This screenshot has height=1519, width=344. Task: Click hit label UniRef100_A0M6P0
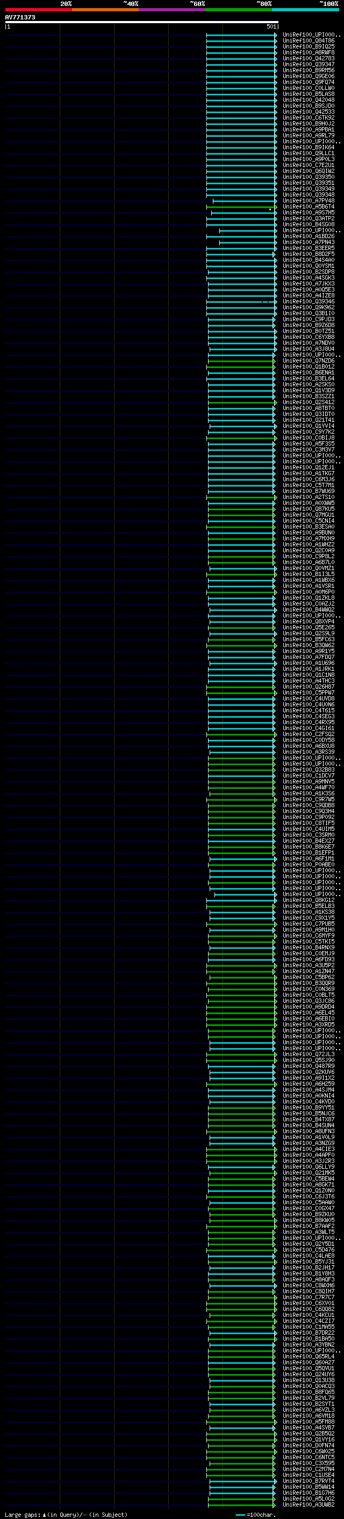tap(309, 592)
